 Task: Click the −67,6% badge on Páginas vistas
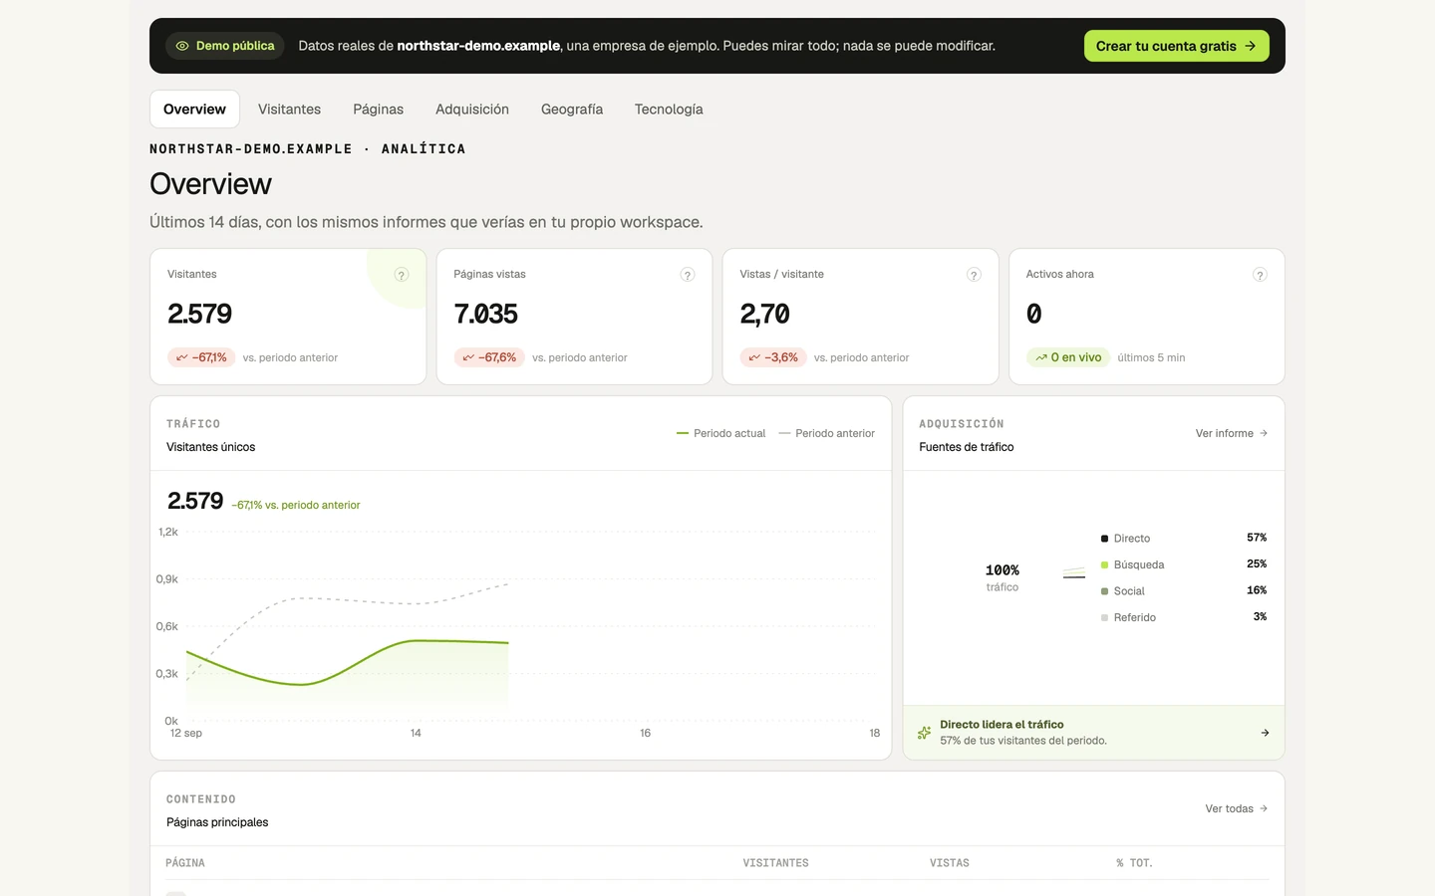pos(489,357)
